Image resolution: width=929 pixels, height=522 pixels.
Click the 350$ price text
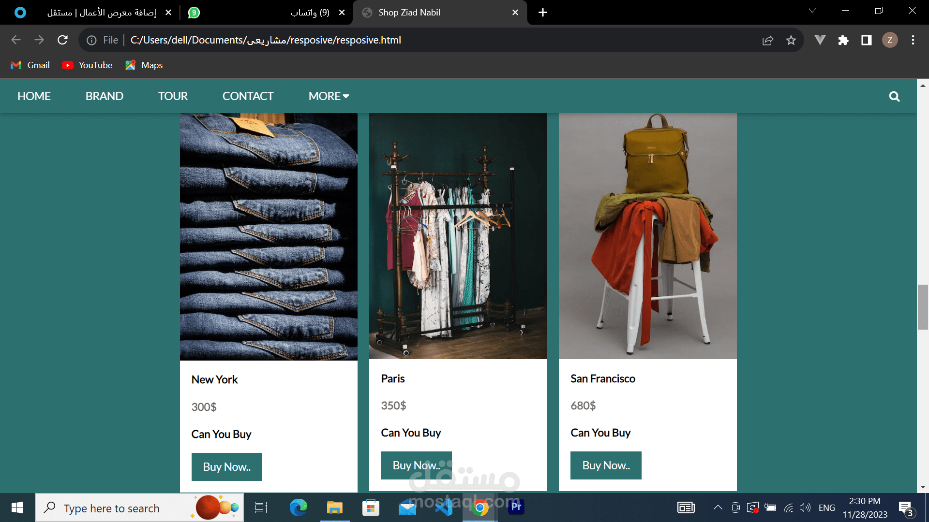(393, 406)
